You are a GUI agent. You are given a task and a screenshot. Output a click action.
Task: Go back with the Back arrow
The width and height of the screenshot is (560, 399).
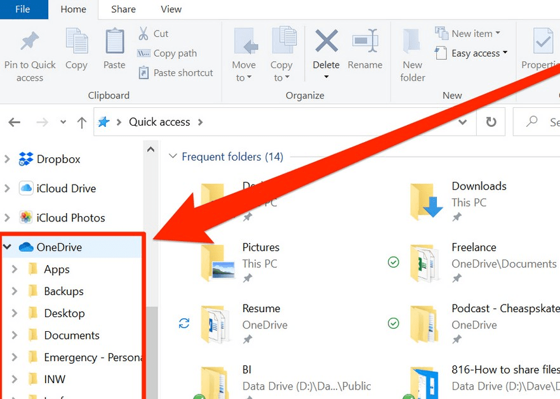tap(14, 122)
